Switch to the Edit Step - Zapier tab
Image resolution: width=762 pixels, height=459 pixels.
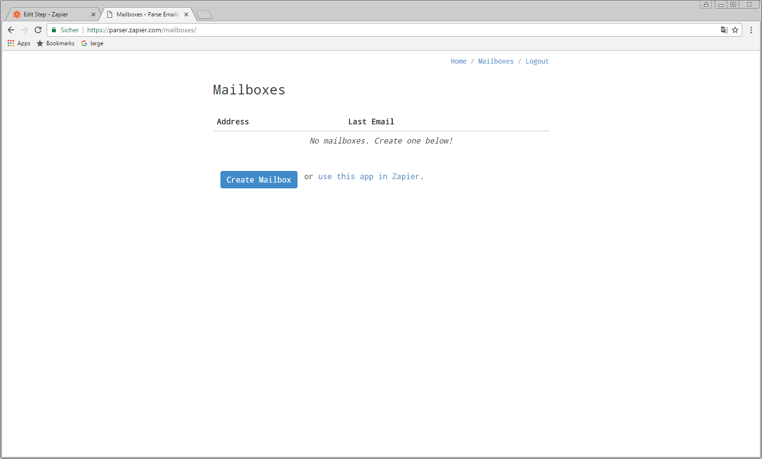pyautogui.click(x=48, y=14)
